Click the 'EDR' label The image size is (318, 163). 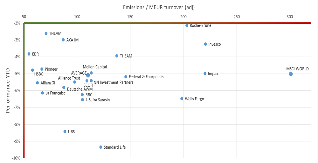click(35, 54)
